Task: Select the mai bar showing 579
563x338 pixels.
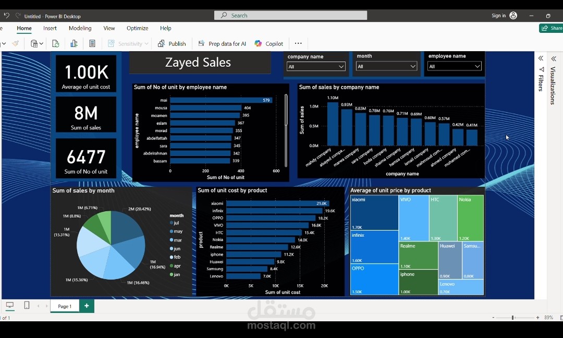Action: (221, 100)
